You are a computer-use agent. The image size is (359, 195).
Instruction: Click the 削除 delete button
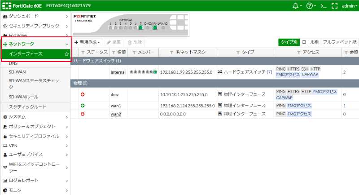[x=135, y=42]
